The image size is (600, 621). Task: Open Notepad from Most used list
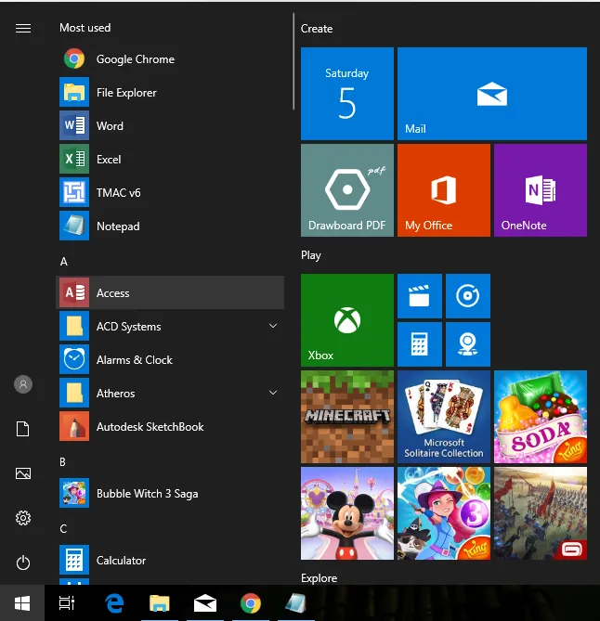[x=170, y=226]
